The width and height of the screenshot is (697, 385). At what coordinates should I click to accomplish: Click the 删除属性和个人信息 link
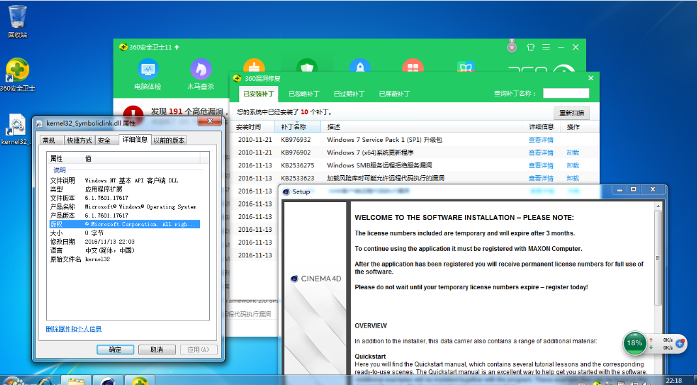point(74,329)
